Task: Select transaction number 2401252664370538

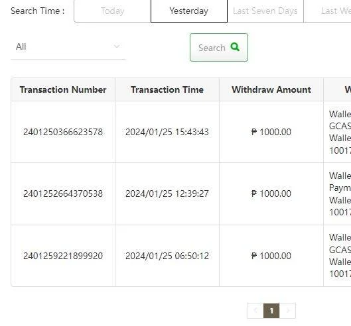Action: click(63, 193)
